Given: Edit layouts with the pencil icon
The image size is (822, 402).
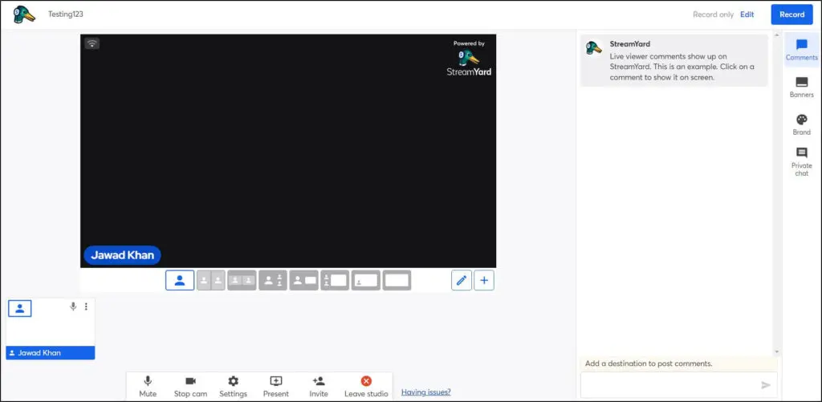Looking at the screenshot, I should coord(462,280).
